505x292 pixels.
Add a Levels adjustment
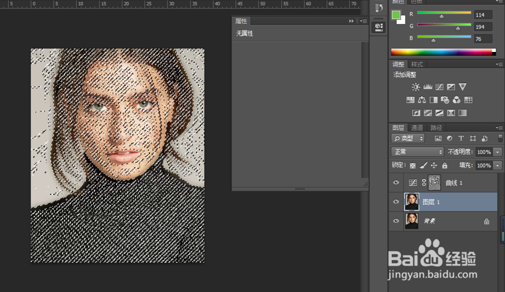428,87
